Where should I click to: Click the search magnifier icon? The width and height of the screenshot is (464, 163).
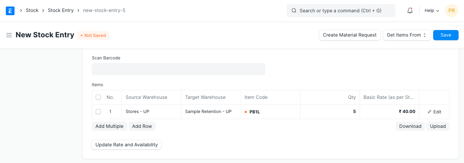coord(294,11)
